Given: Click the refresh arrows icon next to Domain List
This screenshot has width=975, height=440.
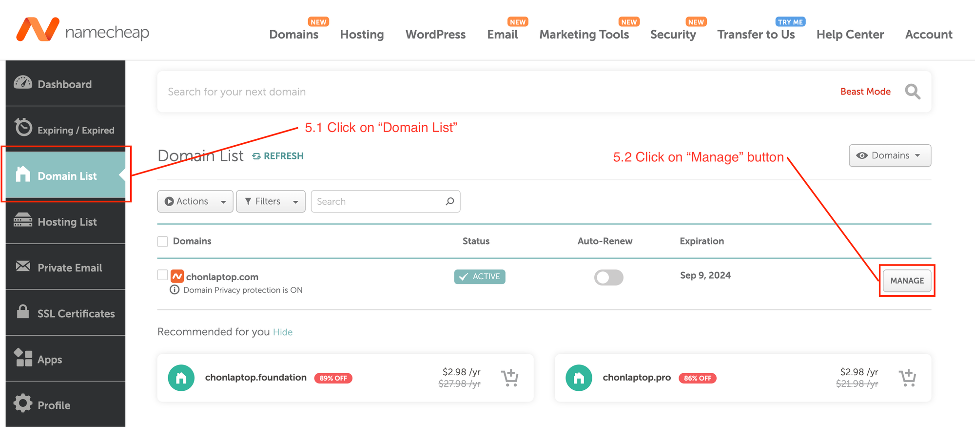Looking at the screenshot, I should coord(256,156).
